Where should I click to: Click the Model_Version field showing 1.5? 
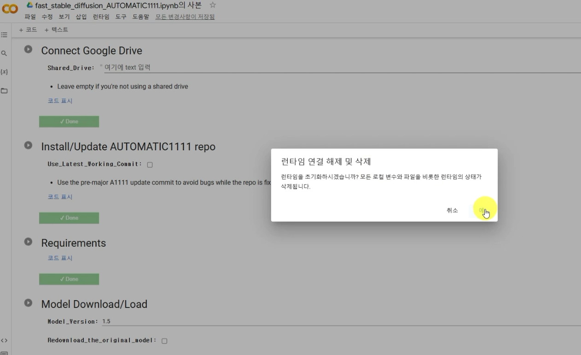click(x=341, y=321)
